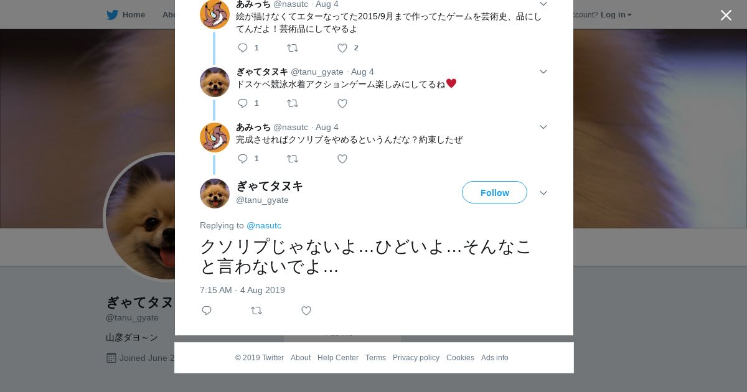This screenshot has width=747, height=392.
Task: Reply to the ドスケベ競泳水着 tweet
Action: 243,103
